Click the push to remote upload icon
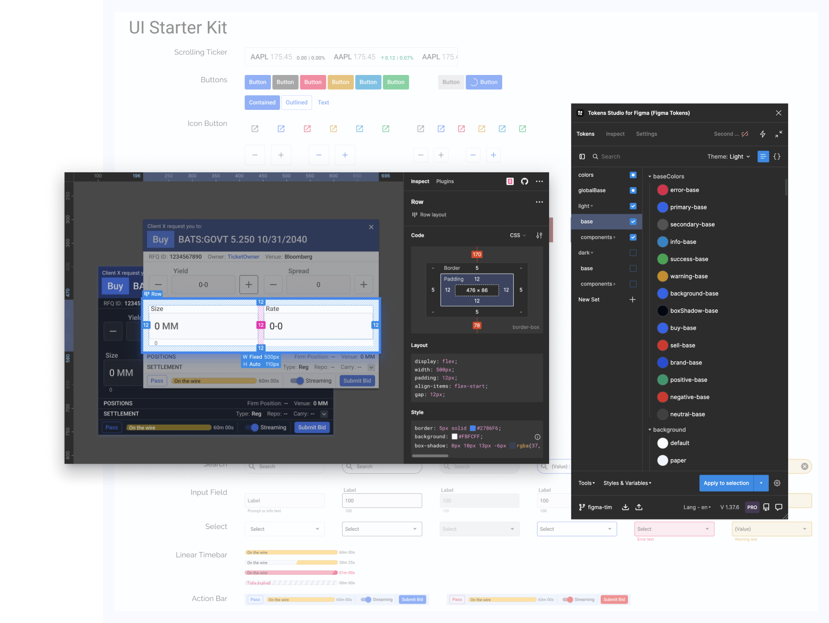The width and height of the screenshot is (829, 623). pos(639,507)
